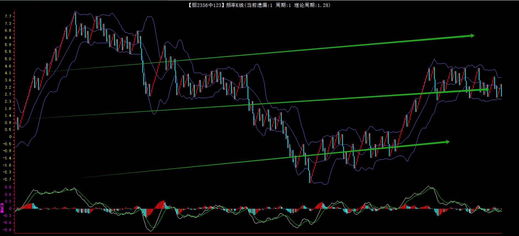Click the 5.0 label on the price axis
The image size is (519, 236).
(x=8, y=59)
